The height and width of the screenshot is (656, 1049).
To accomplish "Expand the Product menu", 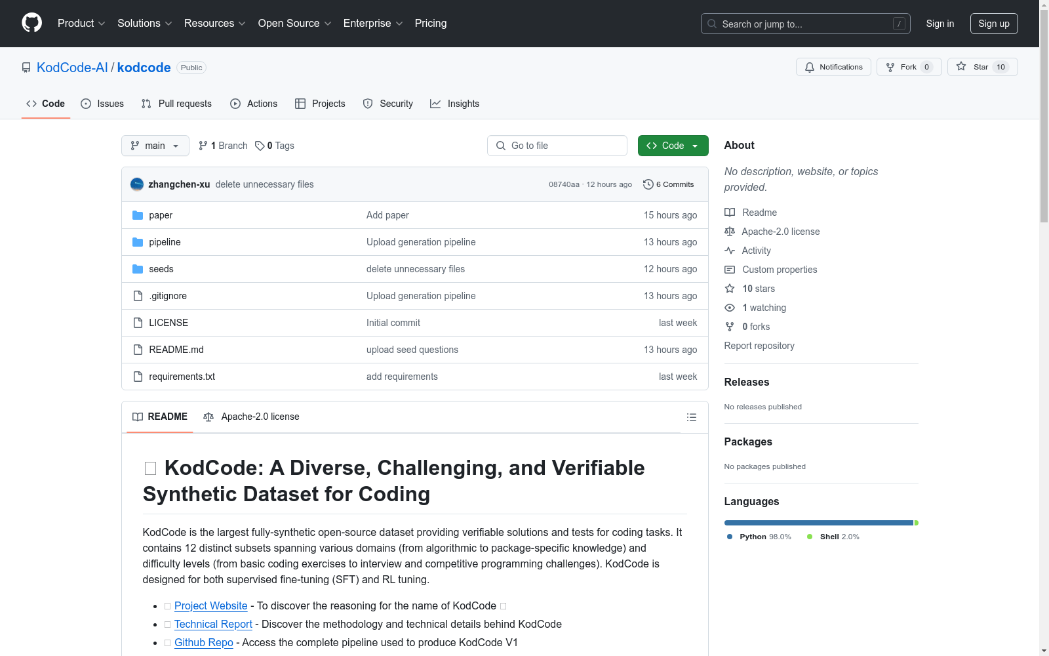I will point(81,24).
